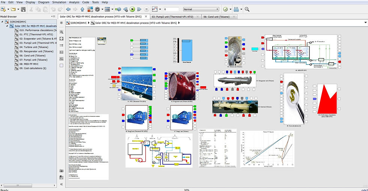Click the Update Diagram icon
368x191 pixels.
(x=118, y=9)
